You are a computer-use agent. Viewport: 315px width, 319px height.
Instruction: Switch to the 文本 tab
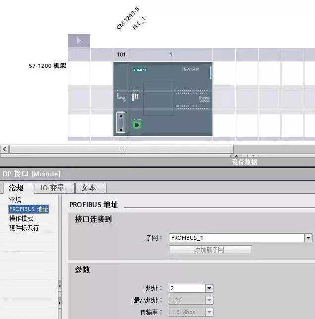click(x=90, y=188)
